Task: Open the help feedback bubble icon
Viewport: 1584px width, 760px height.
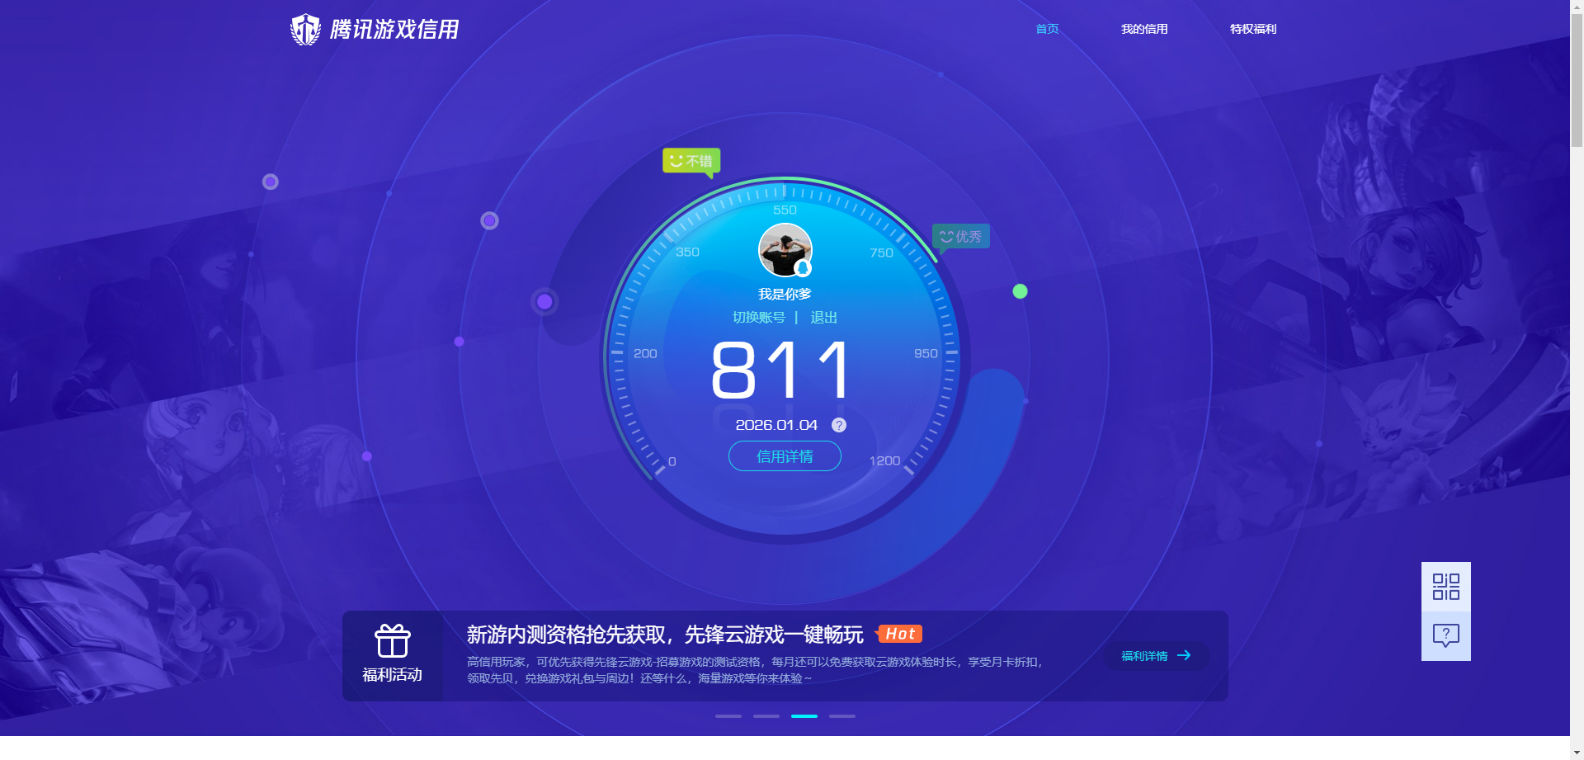Action: point(1445,635)
